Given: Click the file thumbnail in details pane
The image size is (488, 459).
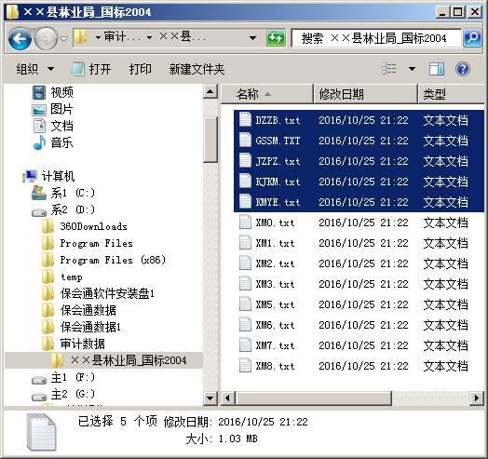Looking at the screenshot, I should pos(41,433).
